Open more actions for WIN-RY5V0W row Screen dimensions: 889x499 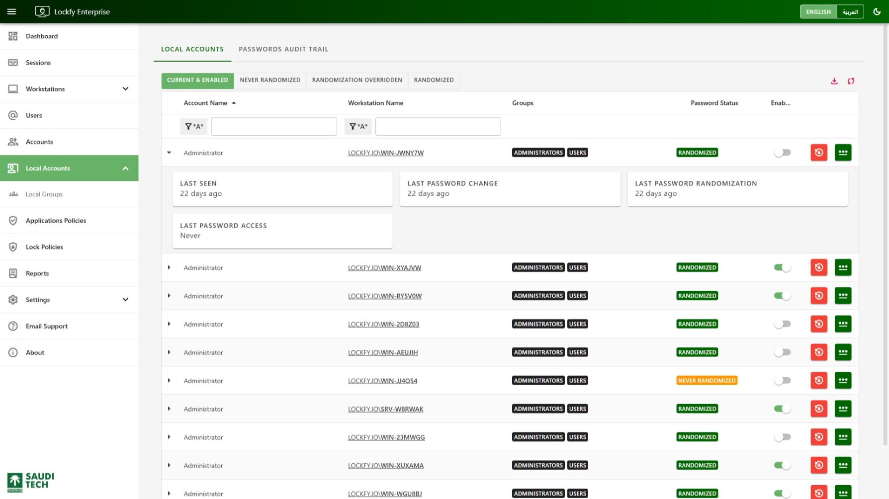pyautogui.click(x=843, y=296)
